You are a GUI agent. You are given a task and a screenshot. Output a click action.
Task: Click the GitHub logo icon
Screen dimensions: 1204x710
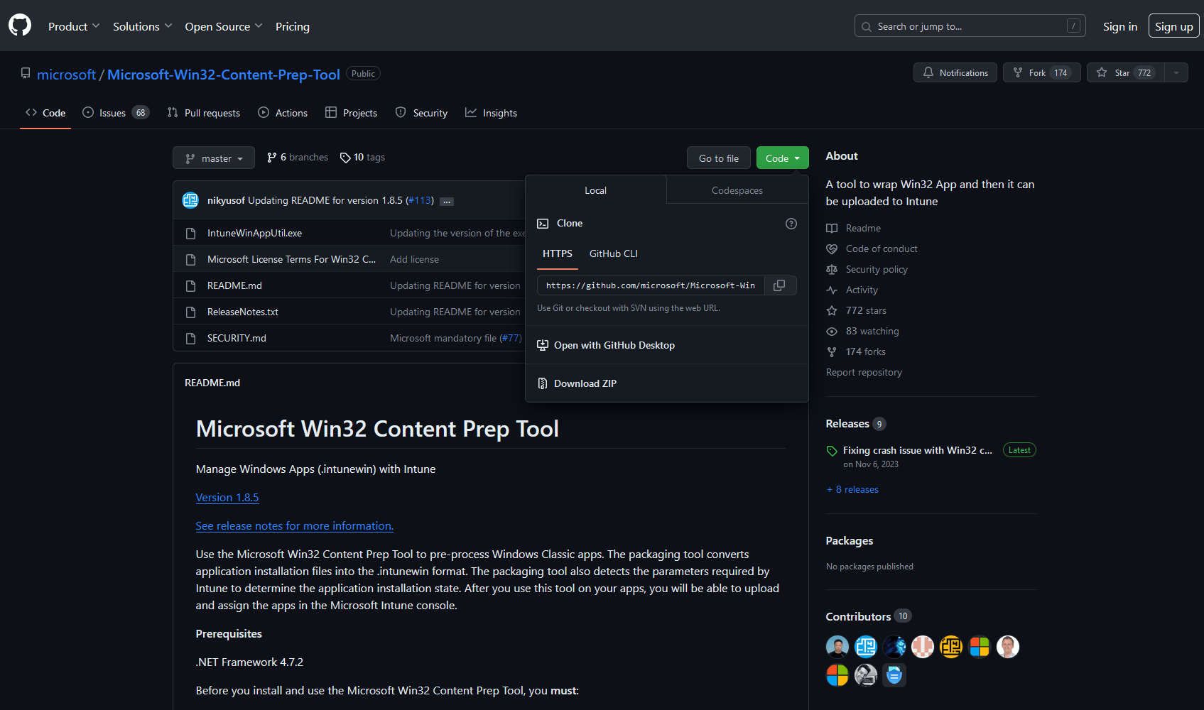pos(20,26)
